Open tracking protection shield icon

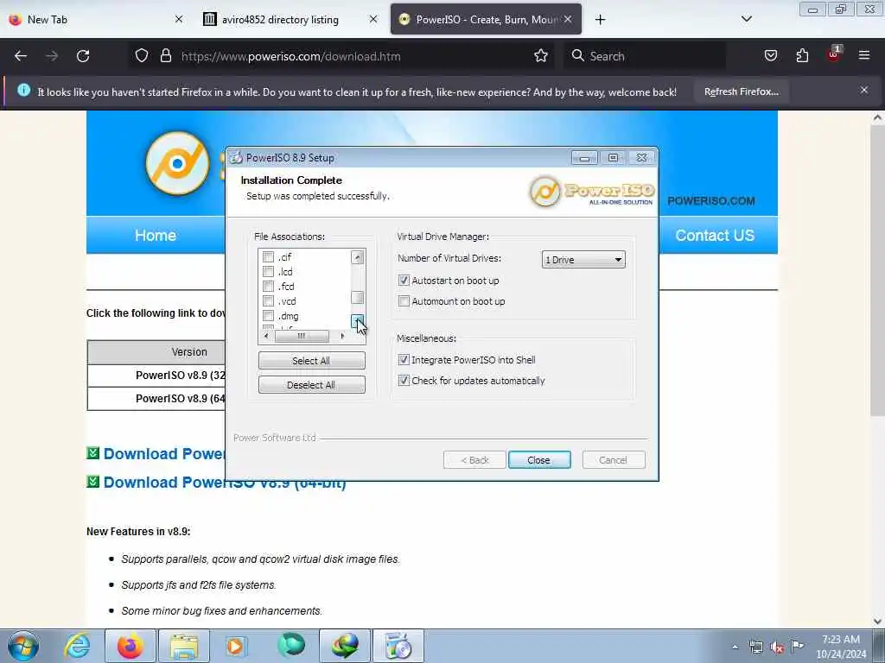coord(142,56)
